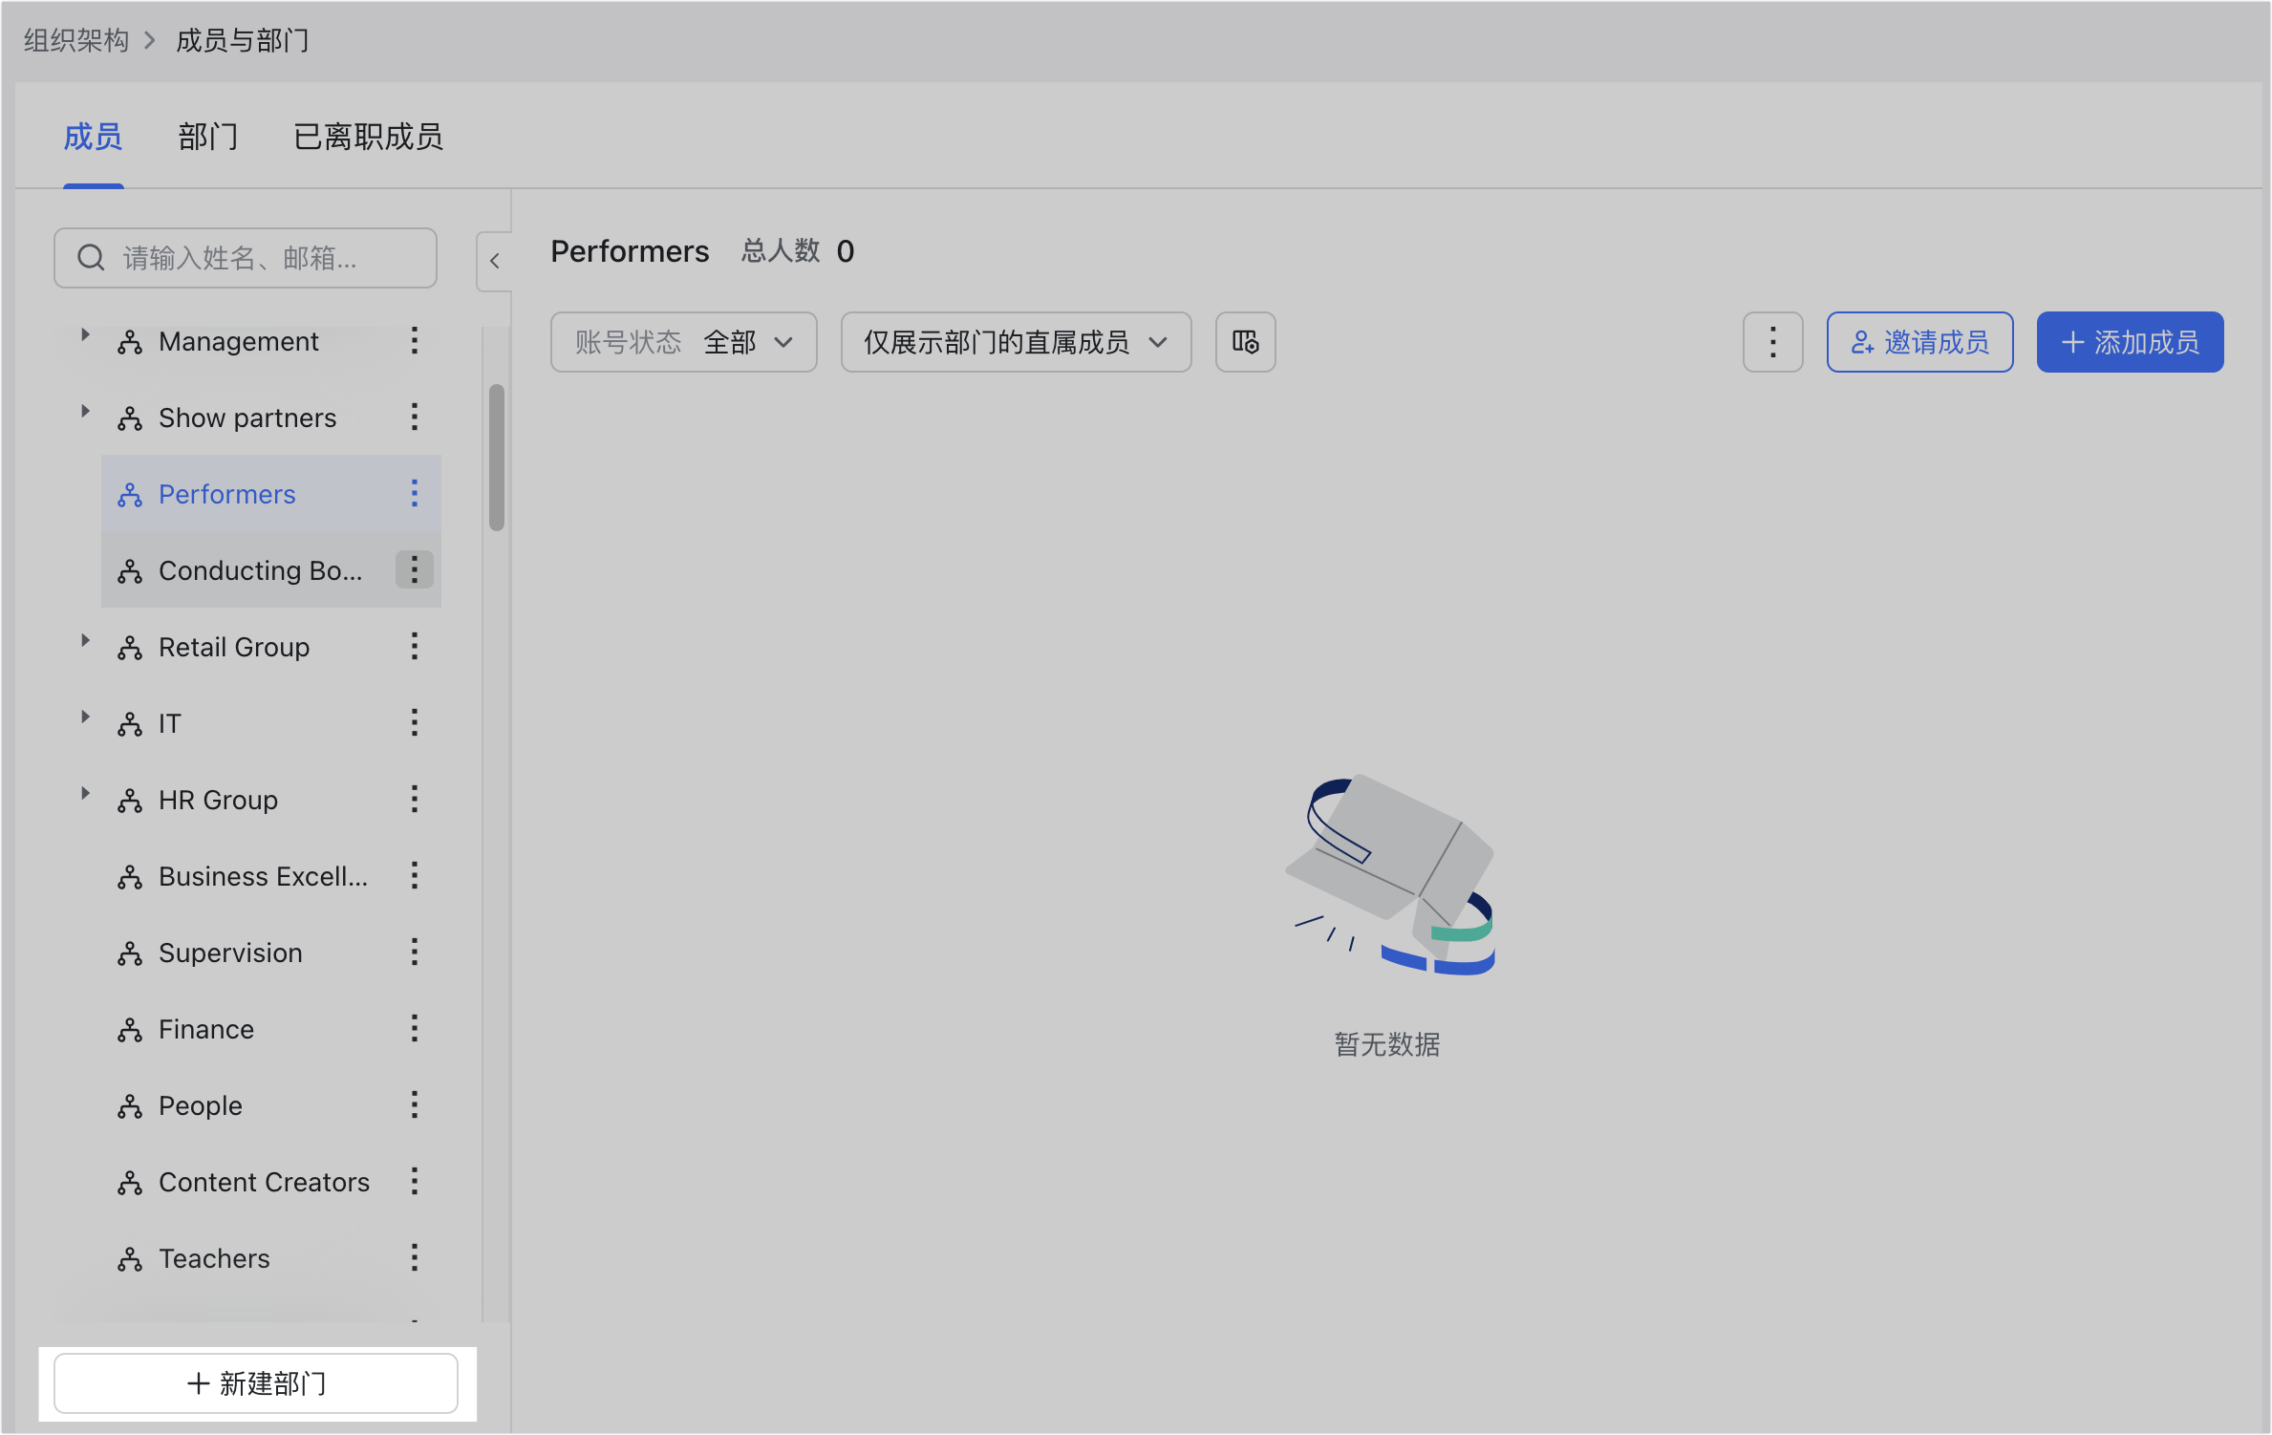Switch to the 部门 tab
The image size is (2272, 1435).
click(x=208, y=138)
